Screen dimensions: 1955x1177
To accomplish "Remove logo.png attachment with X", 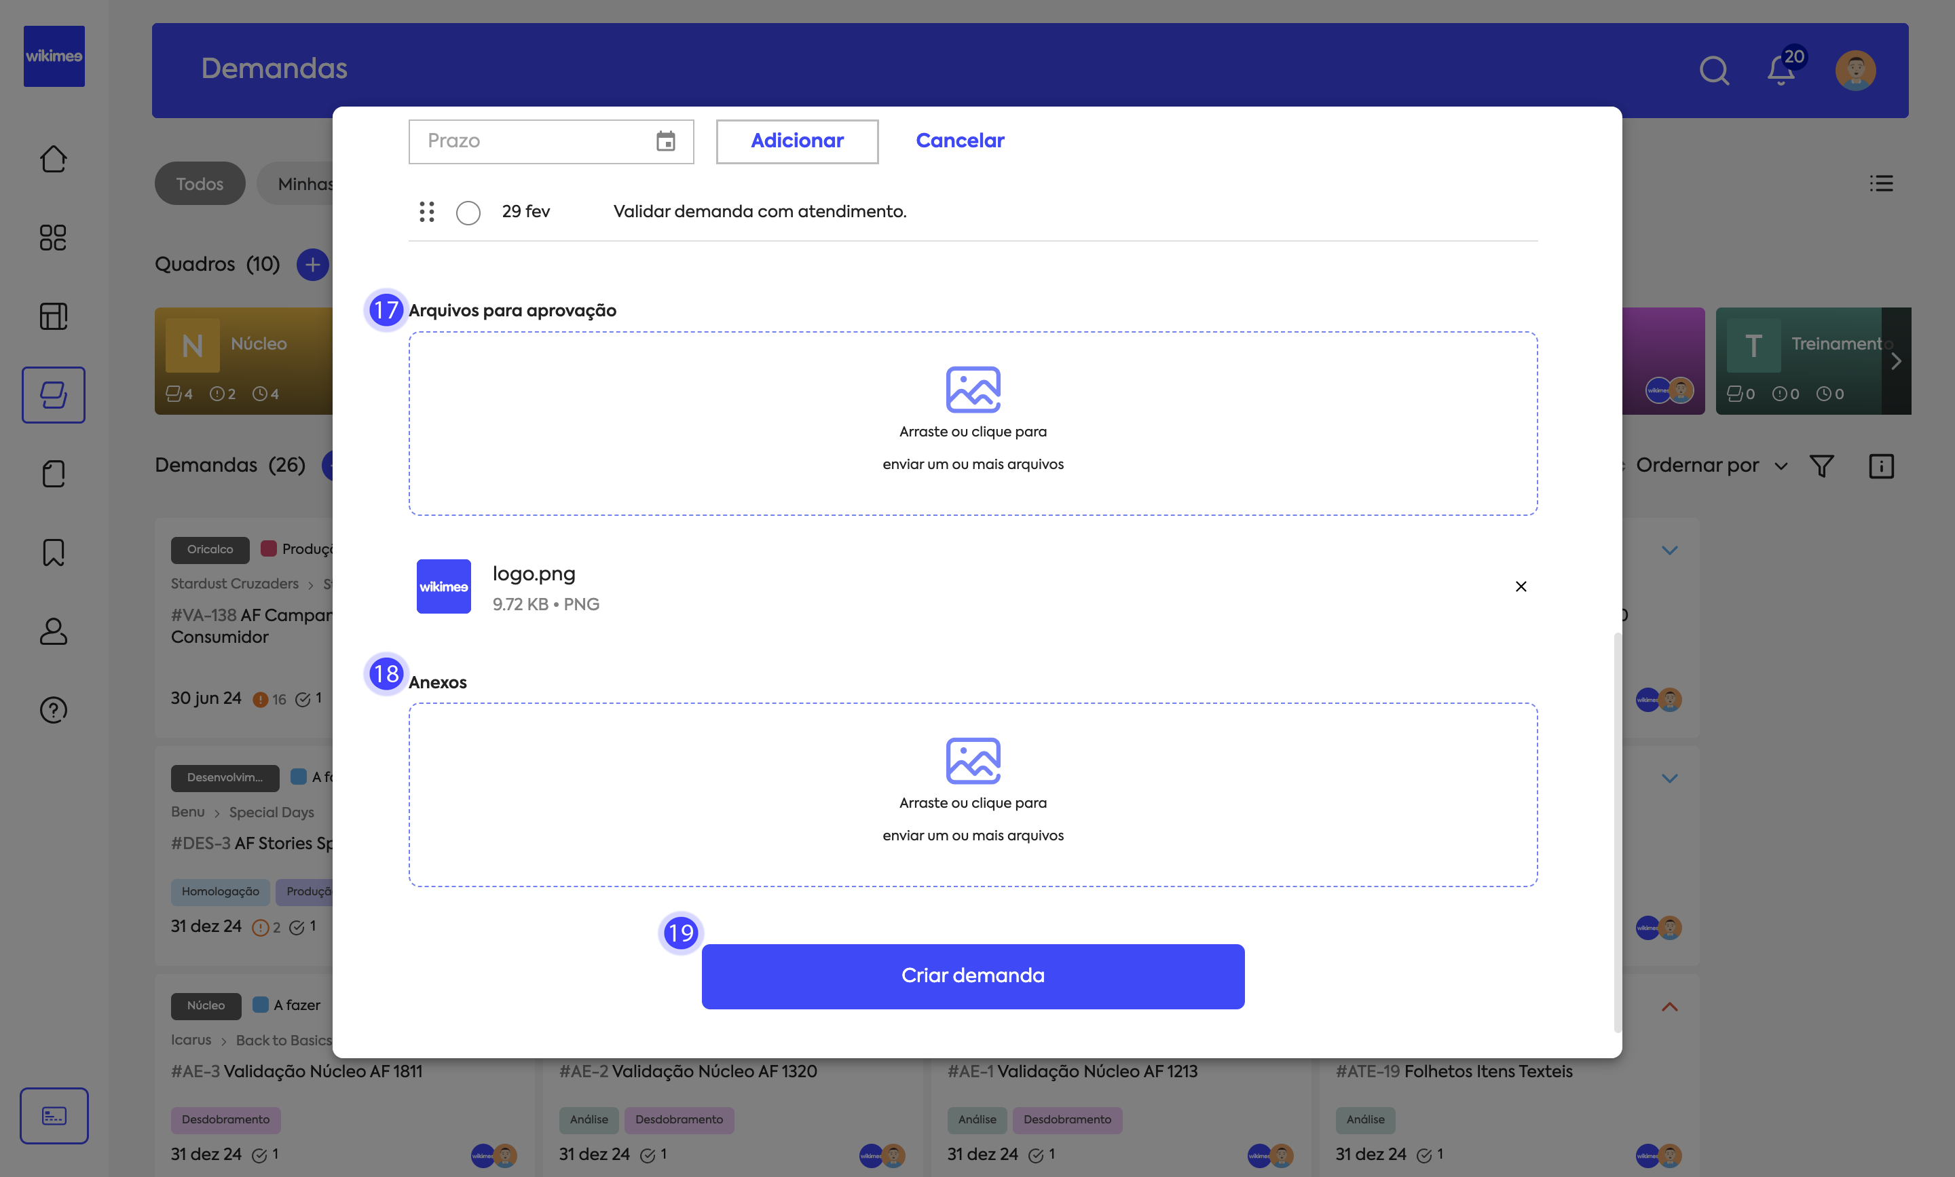I will tap(1521, 586).
